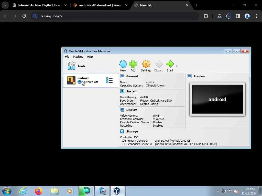Click the downloads circular icon in browser toolbar

(228, 16)
